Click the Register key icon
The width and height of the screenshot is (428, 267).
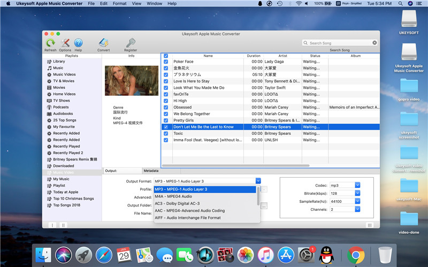(131, 43)
